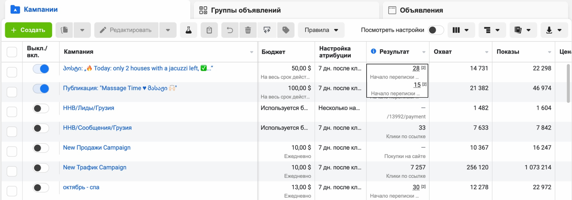Image resolution: width=572 pixels, height=200 pixels.
Task: Open the Правила dropdown
Action: click(321, 30)
